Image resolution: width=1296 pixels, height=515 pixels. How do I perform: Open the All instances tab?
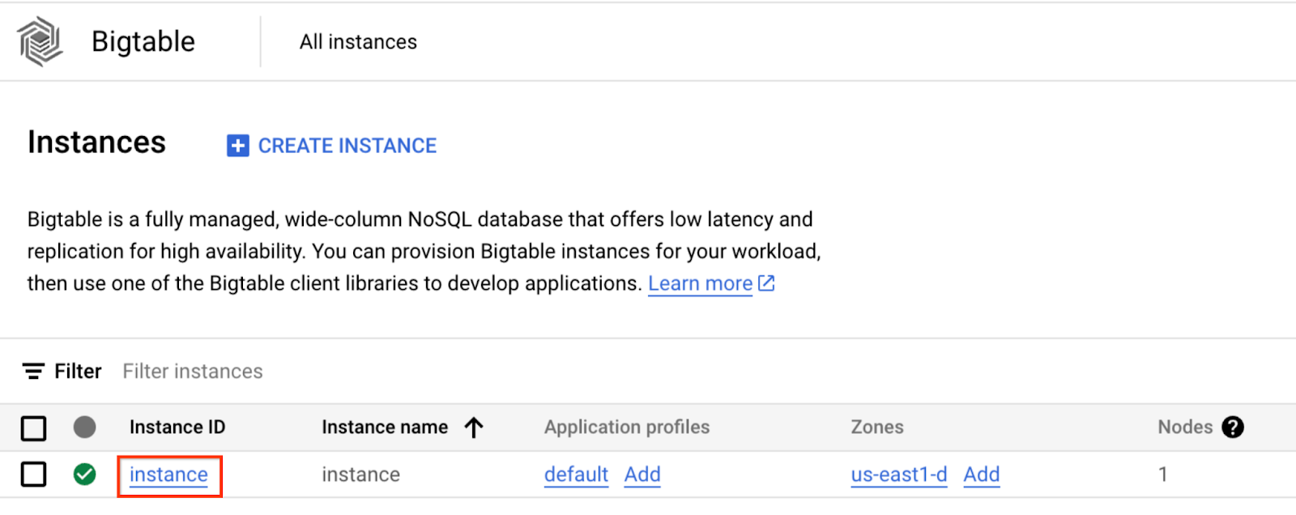[x=358, y=42]
